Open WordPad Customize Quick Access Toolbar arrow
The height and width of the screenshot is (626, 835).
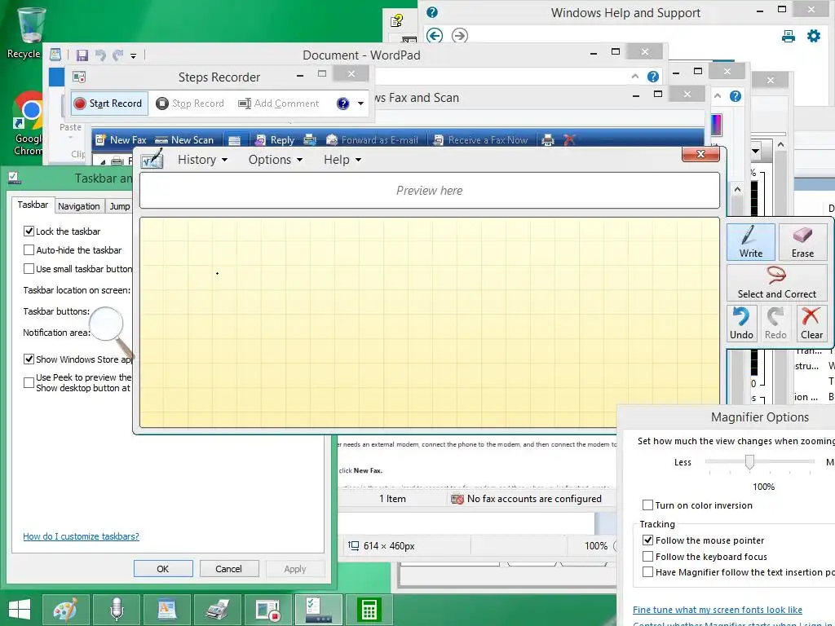tap(133, 55)
